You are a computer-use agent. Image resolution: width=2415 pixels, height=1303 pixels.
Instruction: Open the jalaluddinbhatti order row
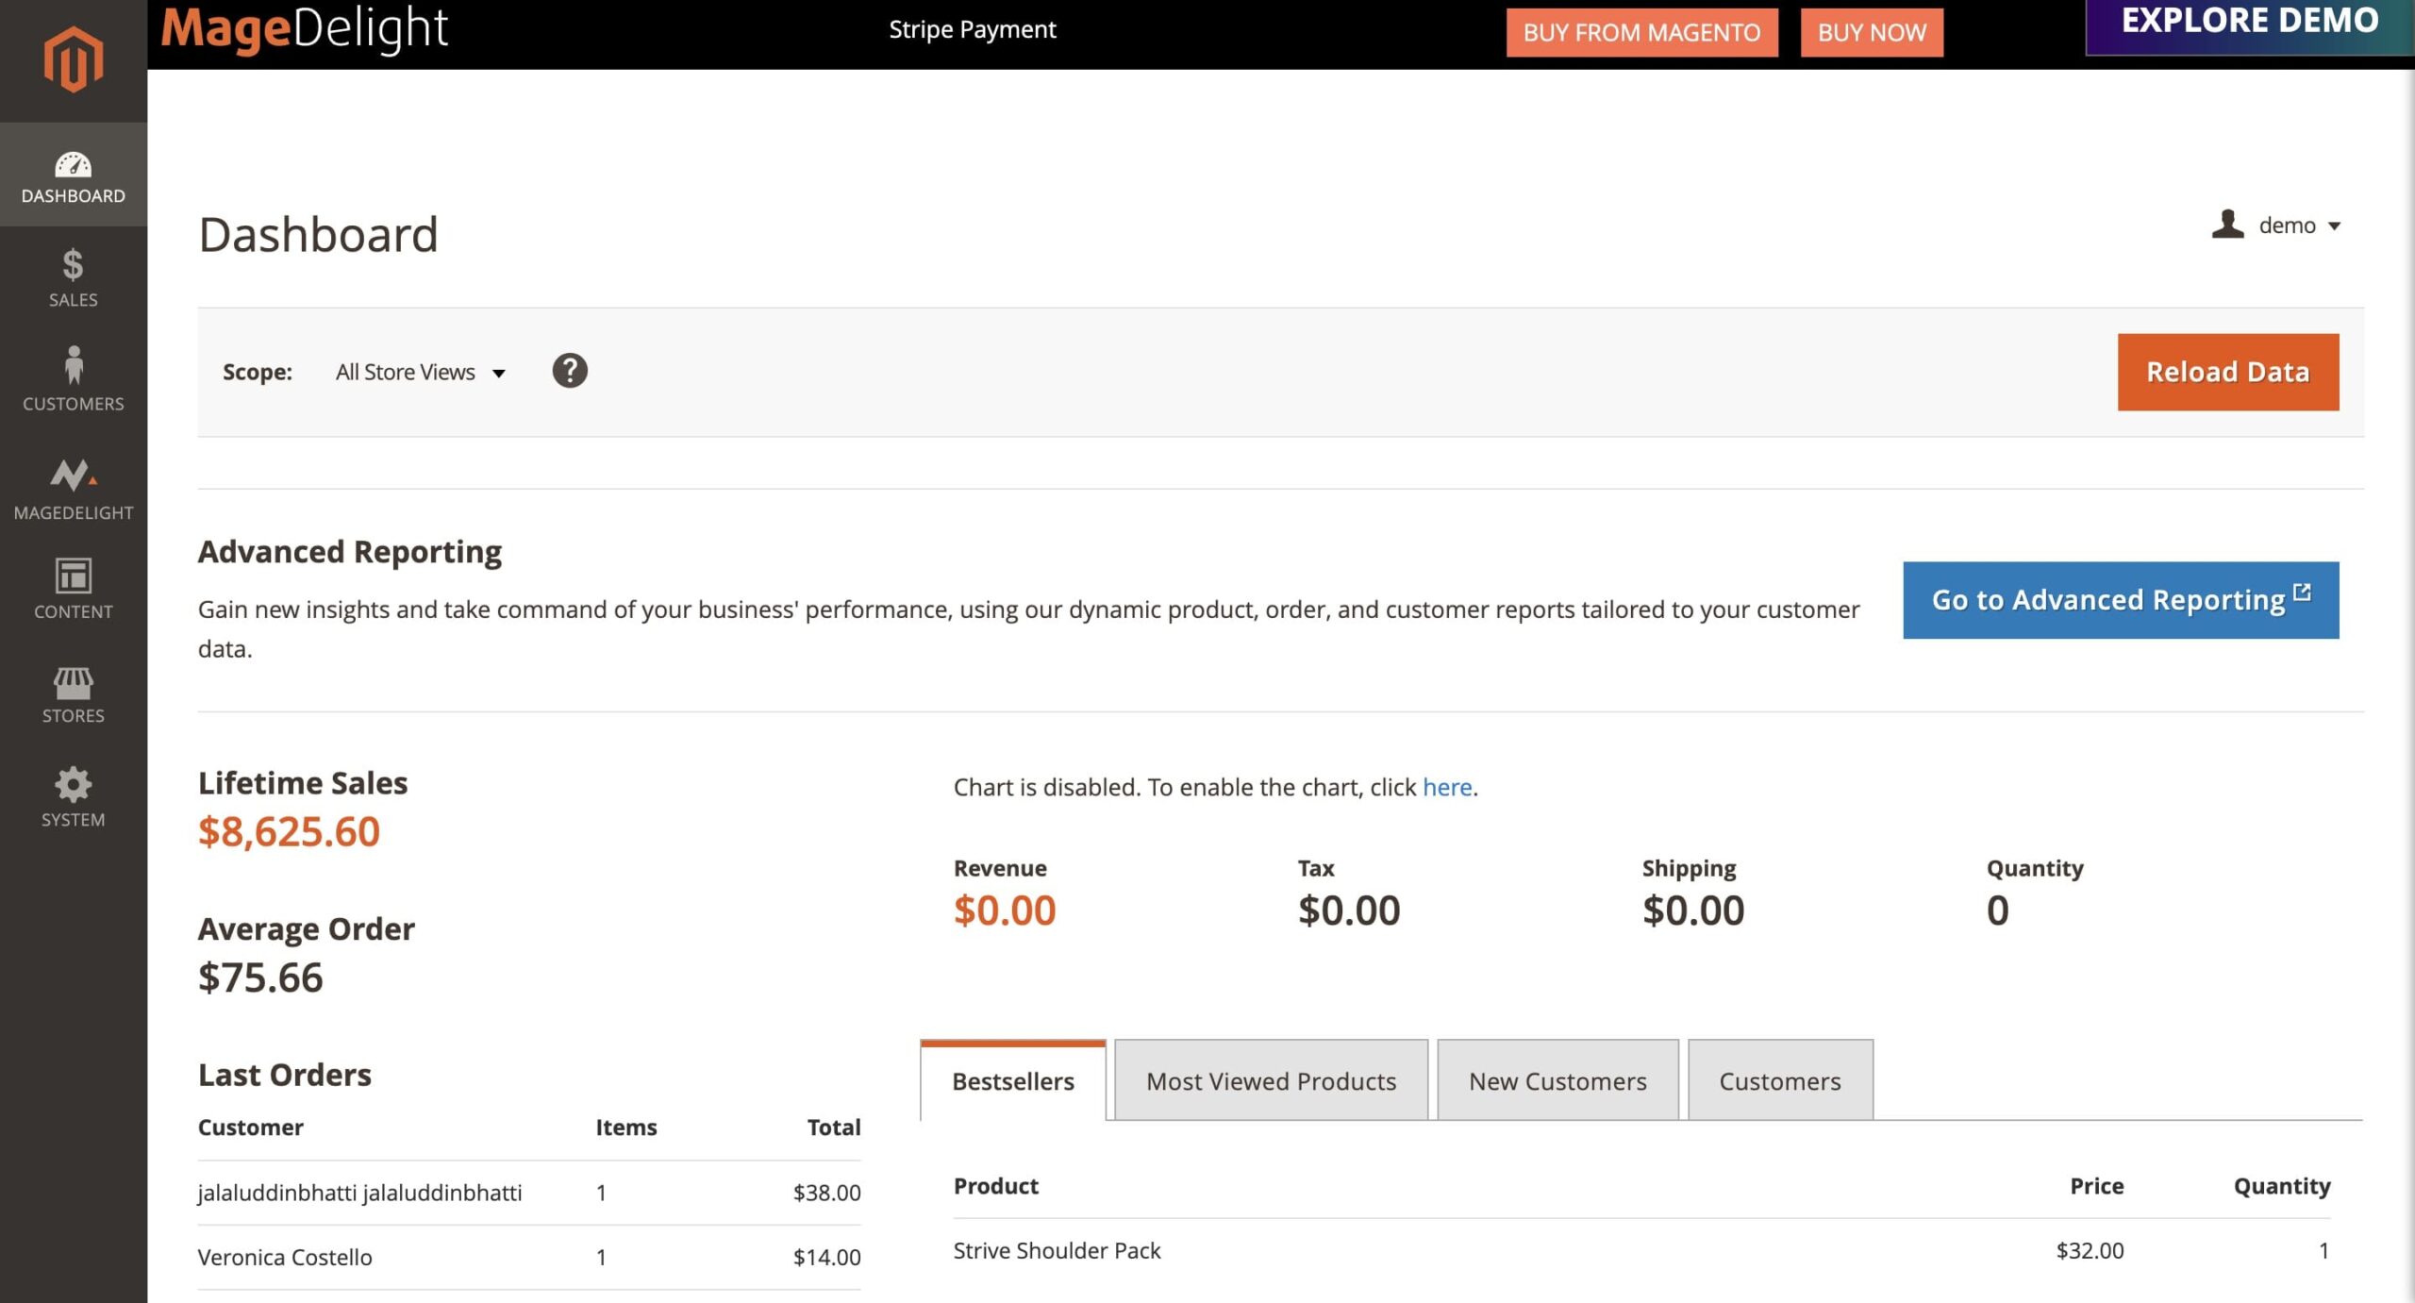pos(529,1193)
